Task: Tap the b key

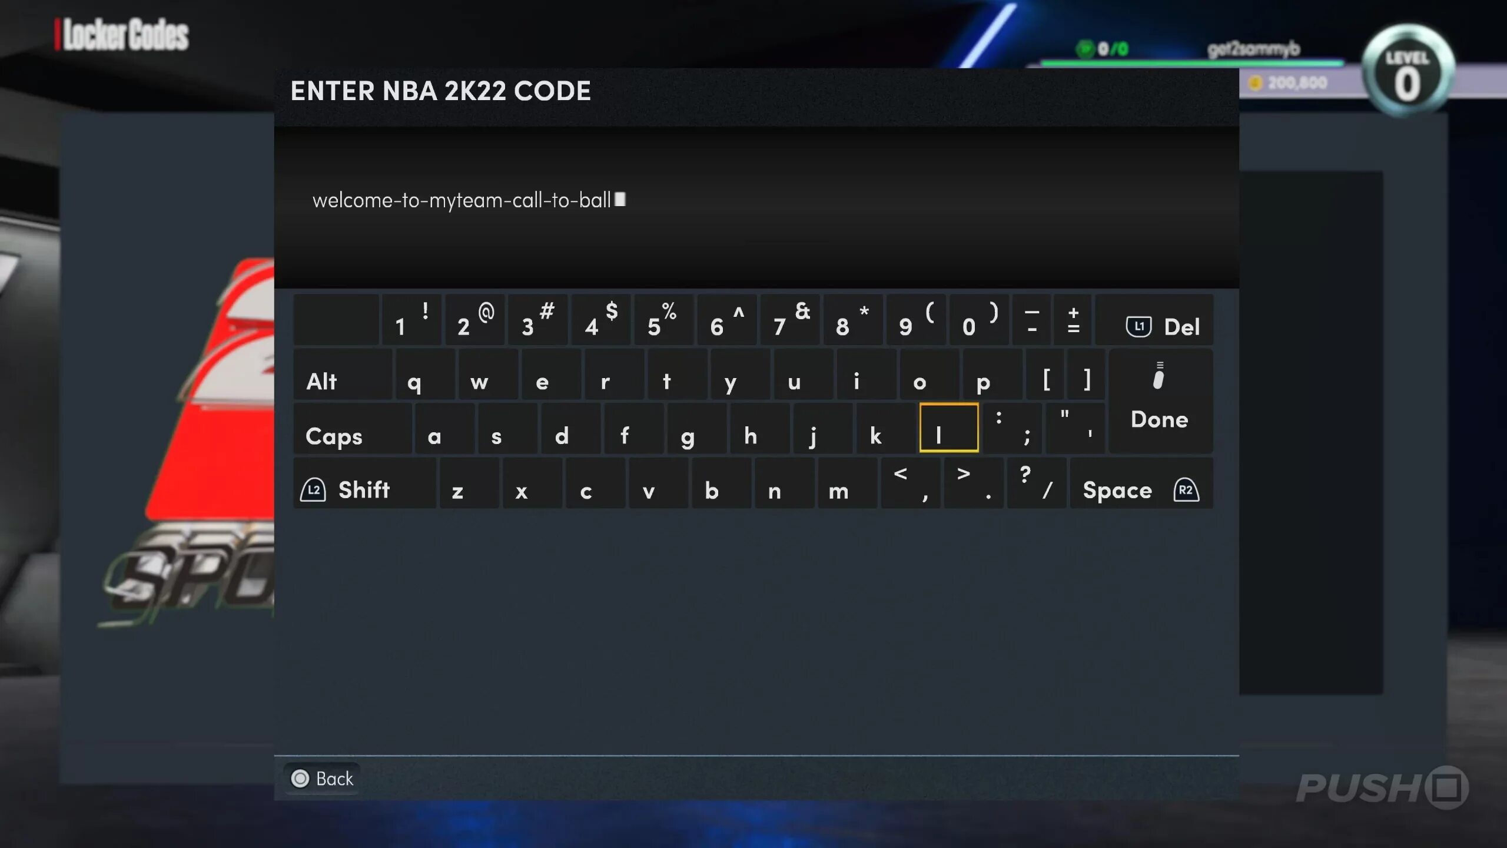Action: (721, 483)
